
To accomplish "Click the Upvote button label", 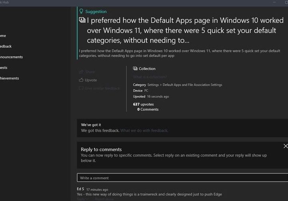I will (x=91, y=80).
